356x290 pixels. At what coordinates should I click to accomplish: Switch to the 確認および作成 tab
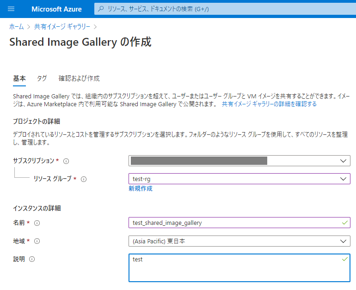coord(79,79)
